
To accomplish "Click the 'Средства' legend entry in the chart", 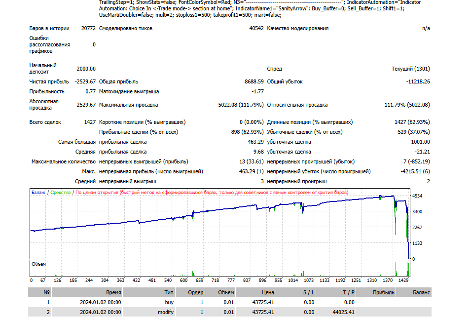I will pos(61,192).
